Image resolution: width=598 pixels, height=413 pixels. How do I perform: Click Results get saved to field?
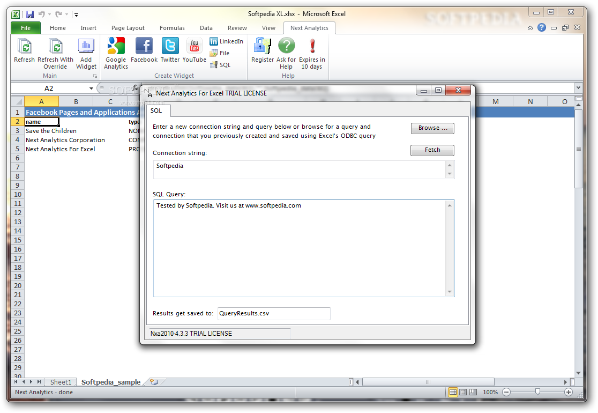tap(274, 313)
